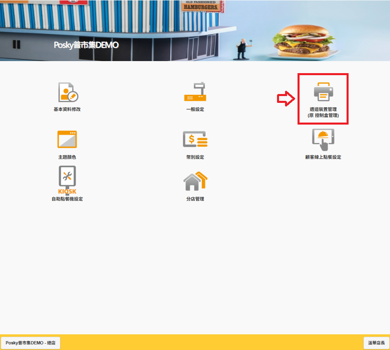This screenshot has height=350, width=390.
Task: Click the 週邊裝置管理 (原 控制盒管理) label
Action: click(323, 112)
